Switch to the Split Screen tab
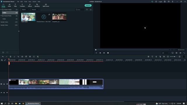The image size is (187, 105). coord(46,5)
